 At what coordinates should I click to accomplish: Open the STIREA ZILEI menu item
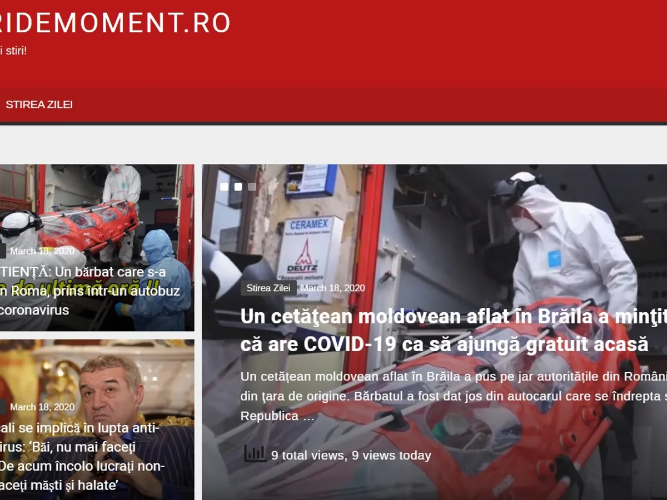pyautogui.click(x=39, y=104)
